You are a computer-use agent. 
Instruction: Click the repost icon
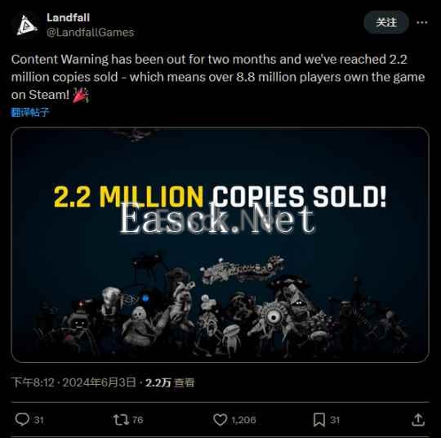(x=121, y=420)
